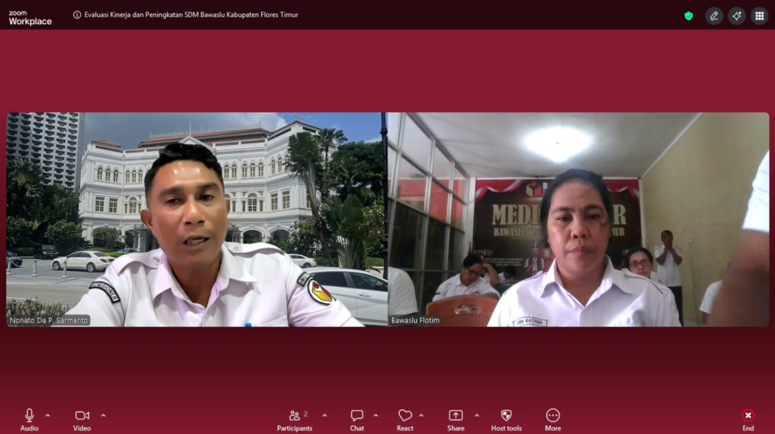Click the green encryption shield icon
The width and height of the screenshot is (775, 434).
click(689, 16)
